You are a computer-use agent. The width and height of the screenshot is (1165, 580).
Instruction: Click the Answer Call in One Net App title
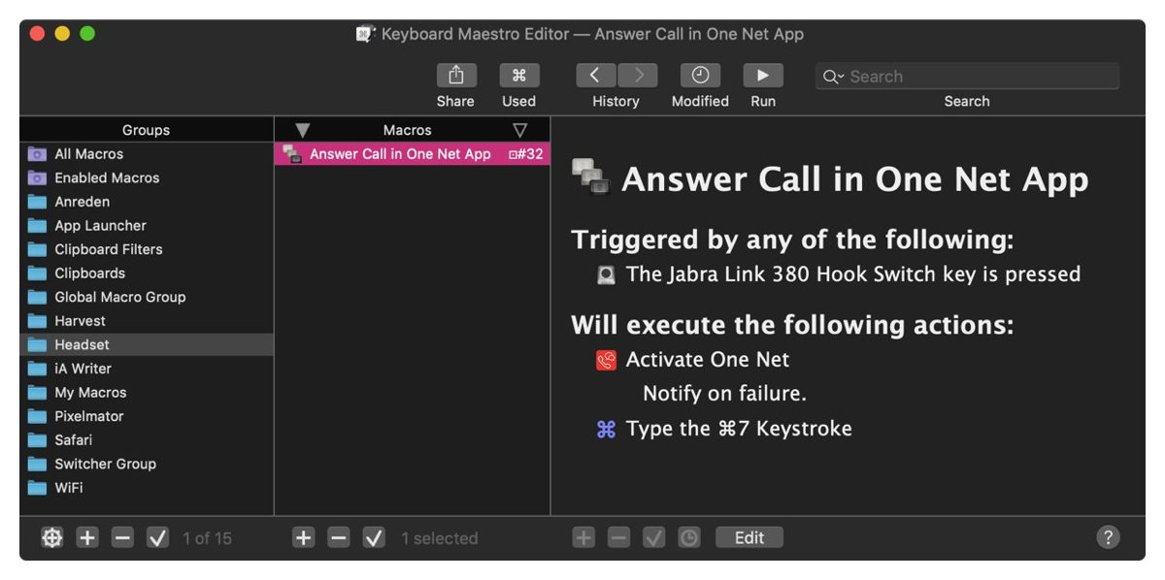[x=855, y=179]
